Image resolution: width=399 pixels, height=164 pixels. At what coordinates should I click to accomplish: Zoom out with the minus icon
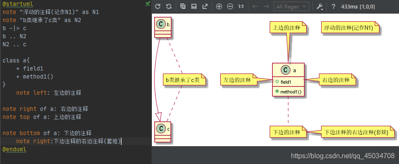pyautogui.click(x=230, y=6)
